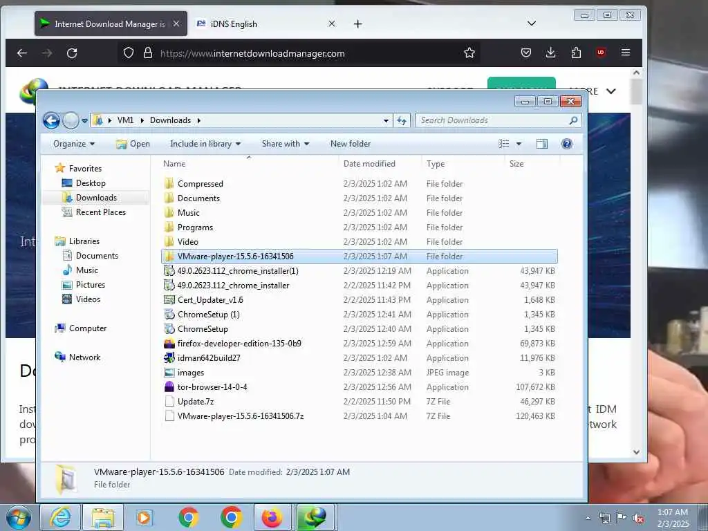Open Firefox downloads panel icon

551,53
